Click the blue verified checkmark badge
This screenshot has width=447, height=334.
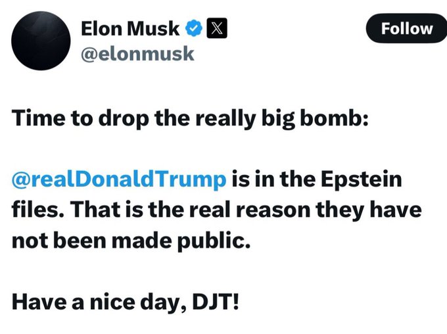tap(193, 28)
